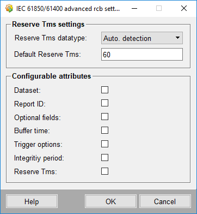Click the Help button
Image resolution: width=197 pixels, height=214 pixels.
(x=32, y=201)
